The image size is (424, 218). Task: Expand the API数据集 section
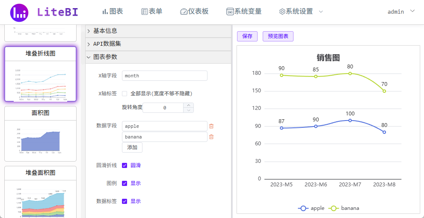(158, 44)
